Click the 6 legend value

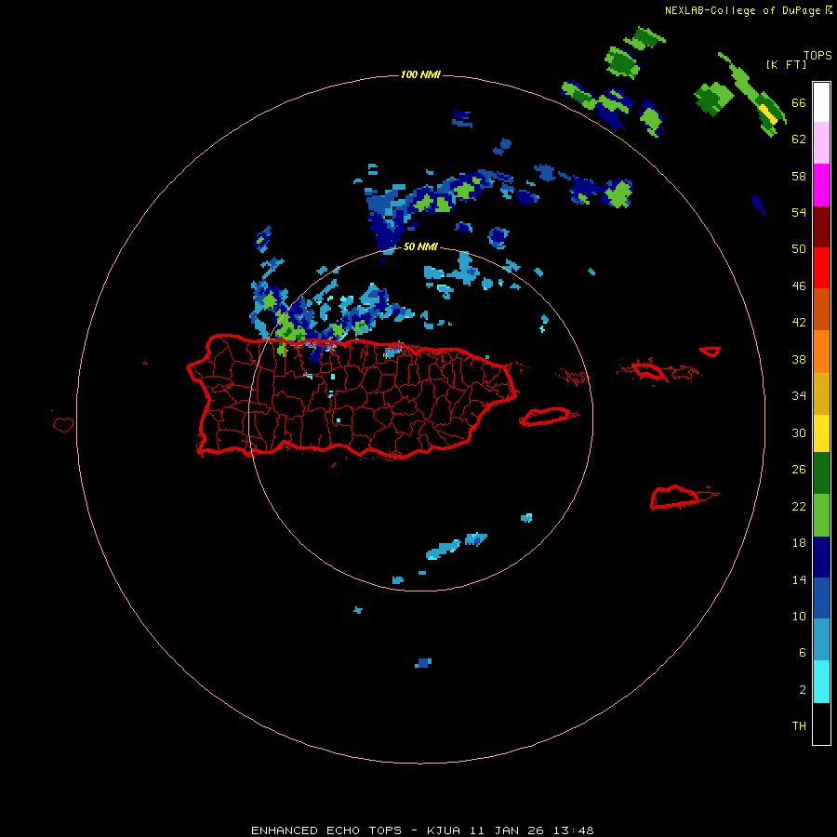803,652
